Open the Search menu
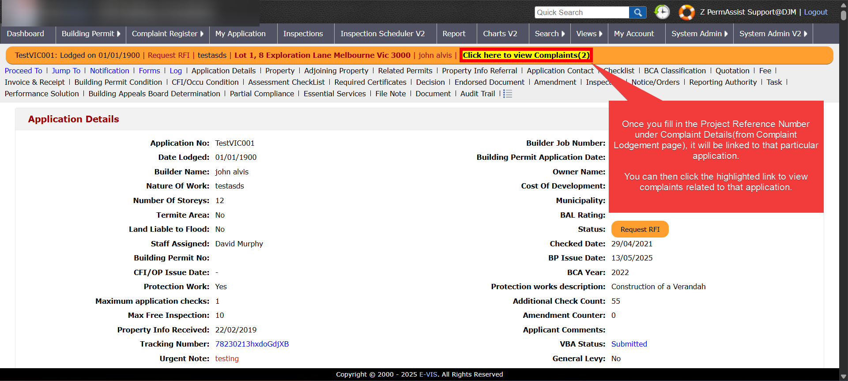This screenshot has height=381, width=848. (550, 34)
